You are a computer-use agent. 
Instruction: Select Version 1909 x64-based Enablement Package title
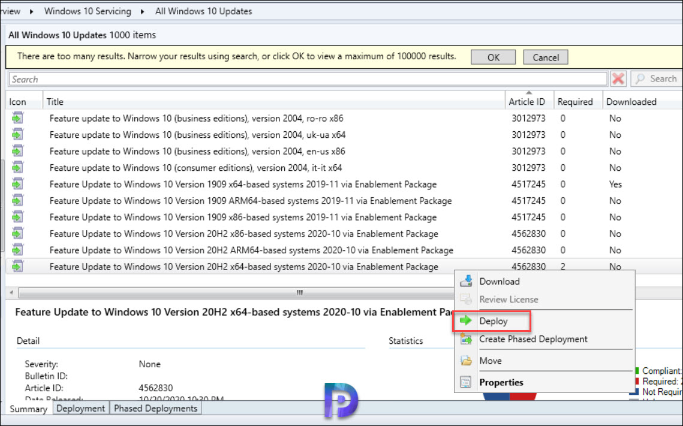point(243,185)
